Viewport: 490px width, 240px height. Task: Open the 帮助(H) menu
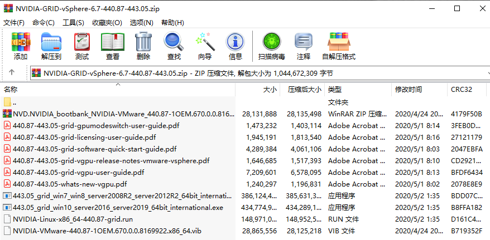[x=172, y=23]
